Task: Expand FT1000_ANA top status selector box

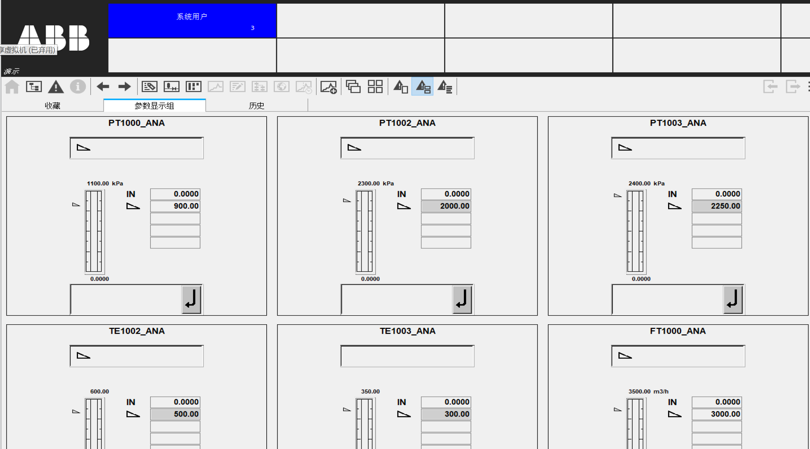Action: click(x=678, y=356)
